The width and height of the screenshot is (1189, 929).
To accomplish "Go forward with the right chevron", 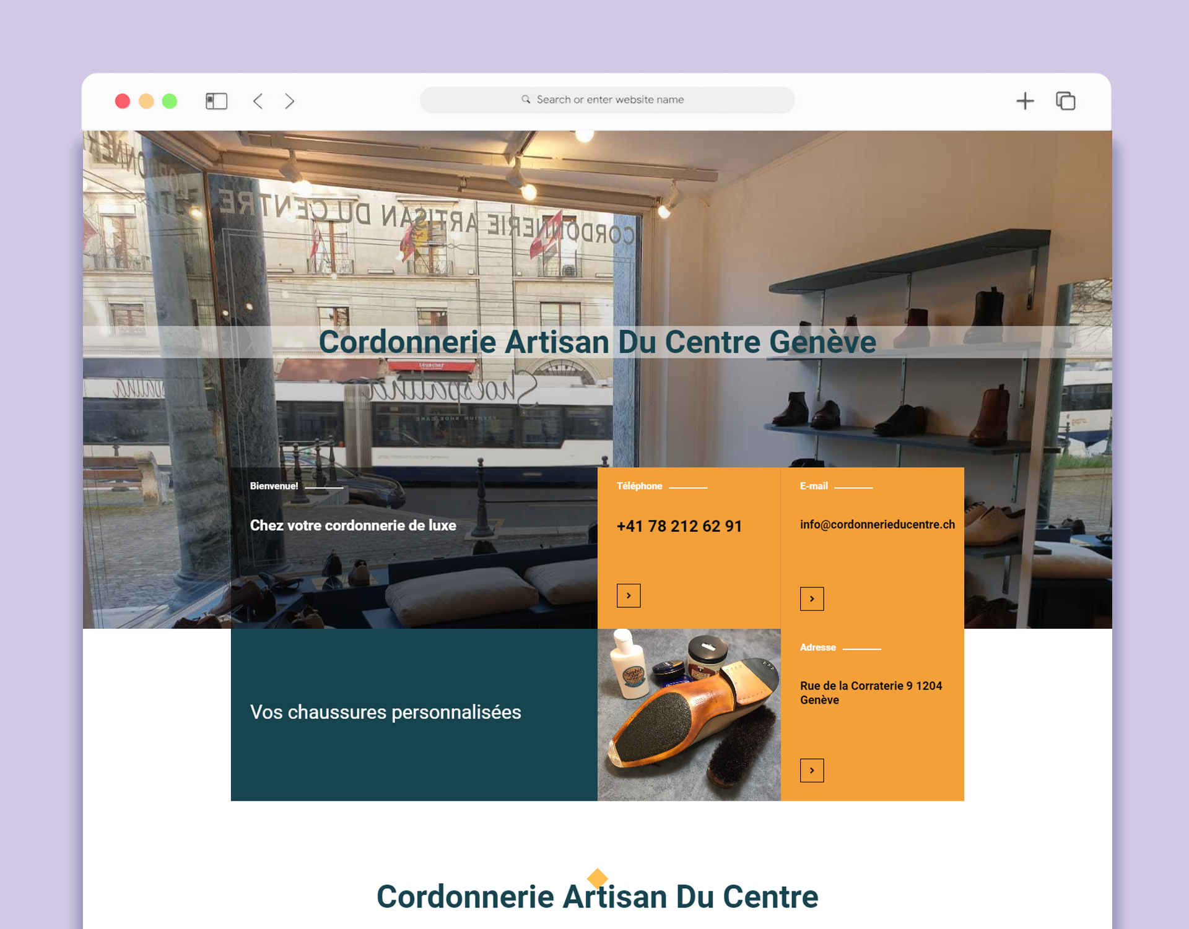I will point(289,101).
